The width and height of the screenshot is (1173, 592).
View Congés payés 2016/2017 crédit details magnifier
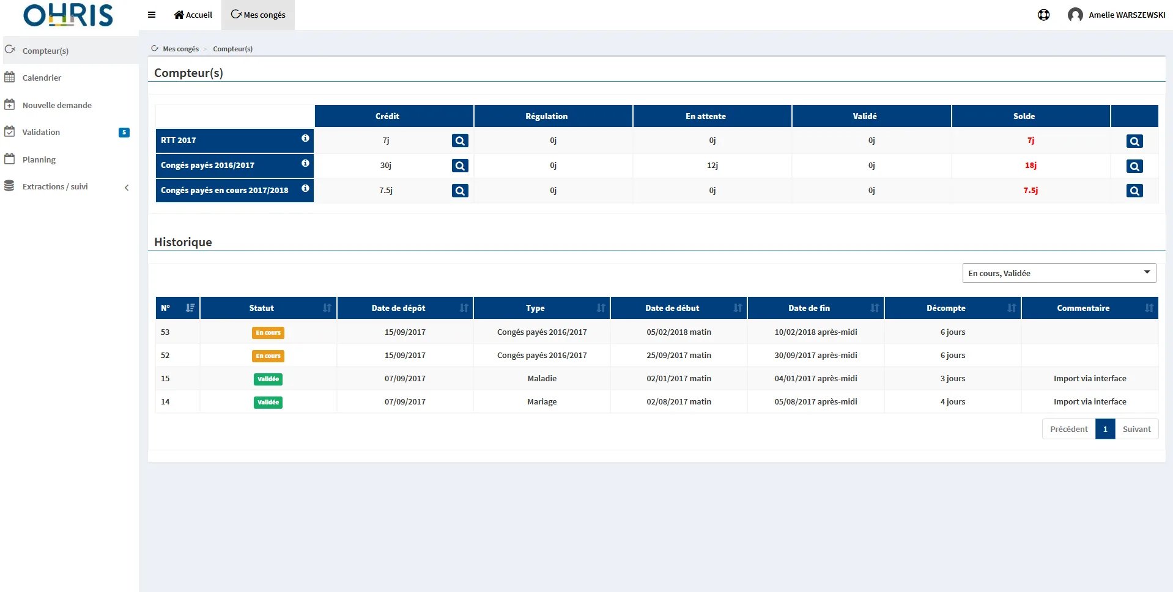pyautogui.click(x=460, y=166)
